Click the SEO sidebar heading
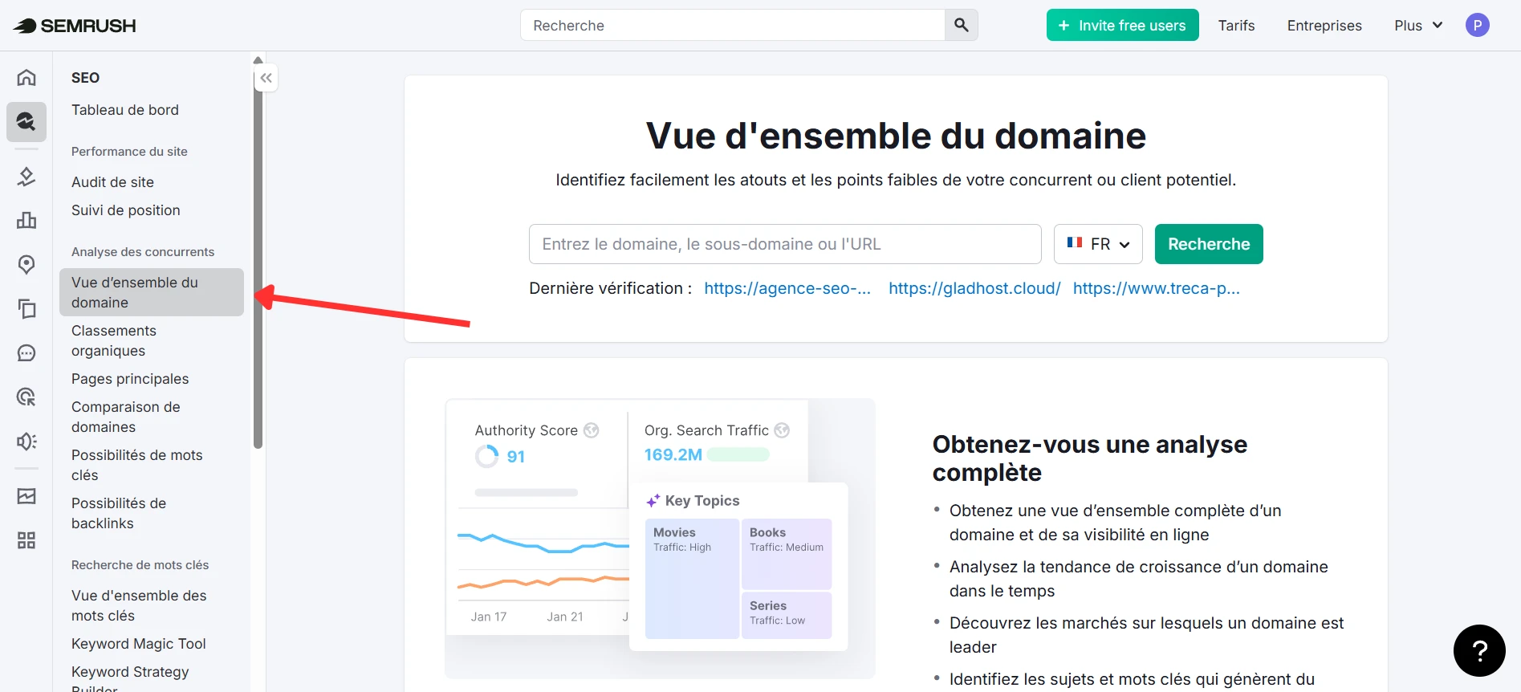 coord(85,78)
